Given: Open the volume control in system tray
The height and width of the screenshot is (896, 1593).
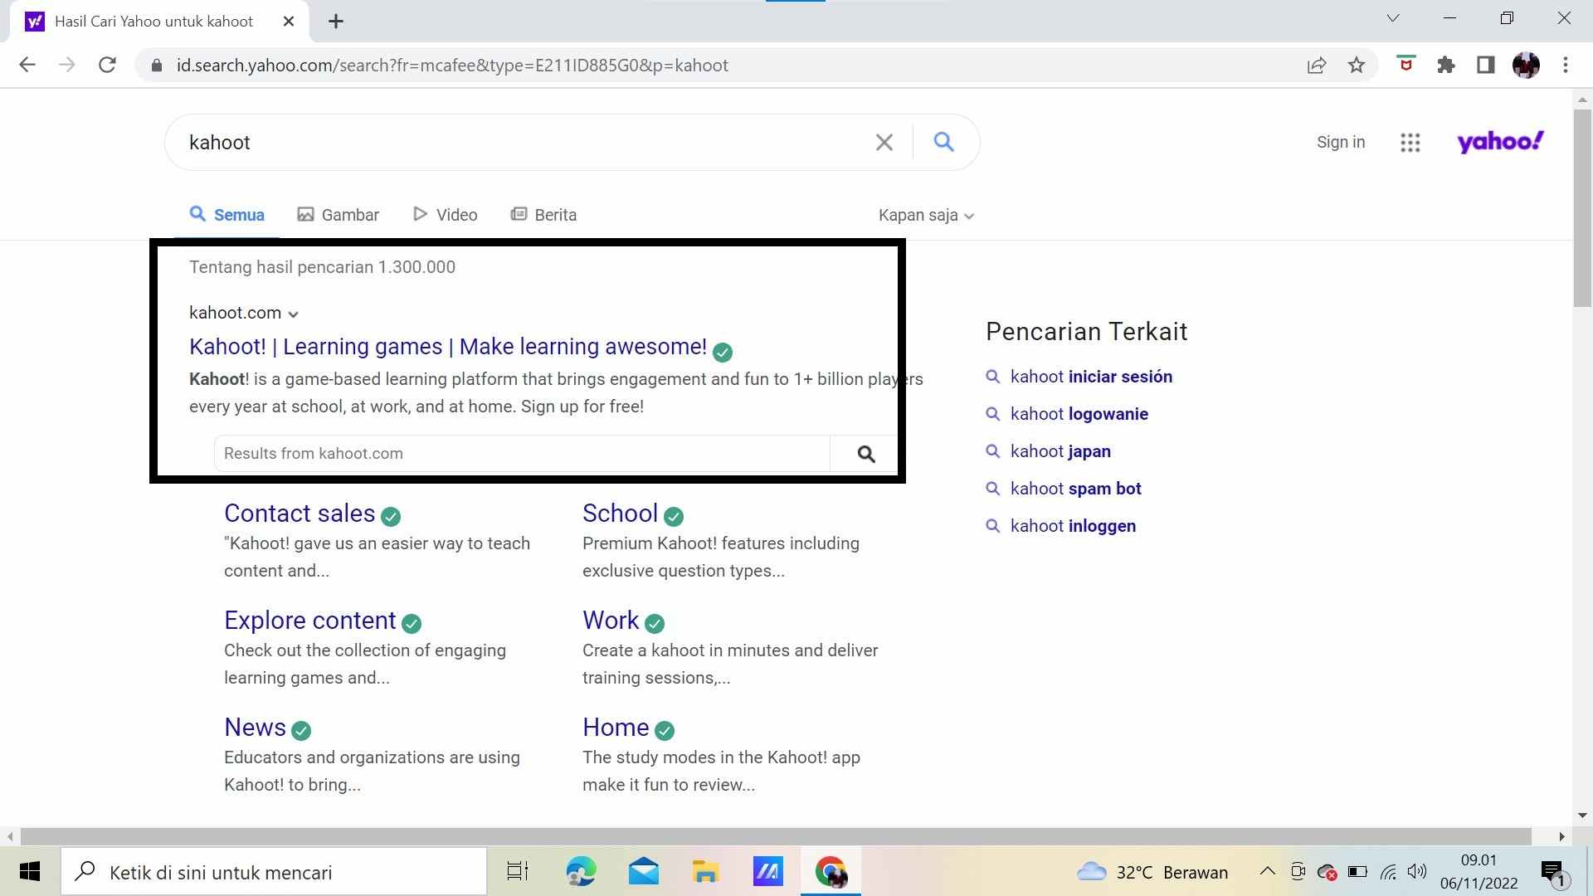Looking at the screenshot, I should 1417,872.
